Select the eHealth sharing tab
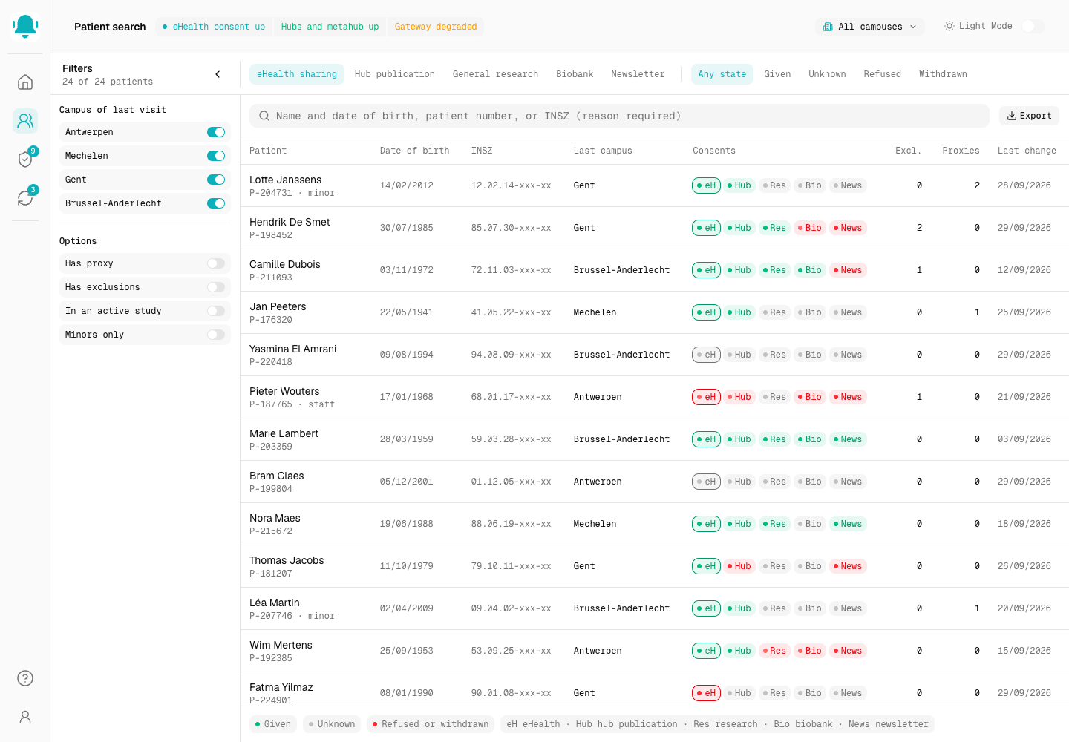 click(x=297, y=74)
